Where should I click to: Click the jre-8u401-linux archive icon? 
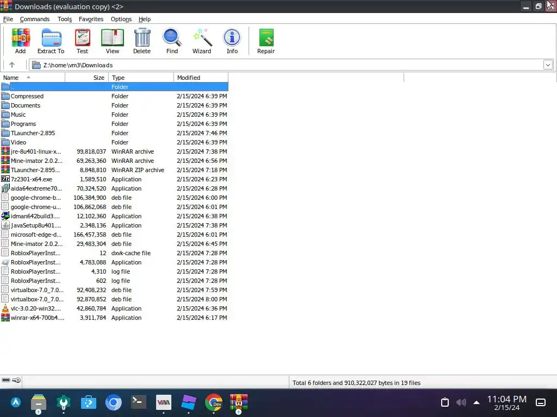click(x=5, y=151)
